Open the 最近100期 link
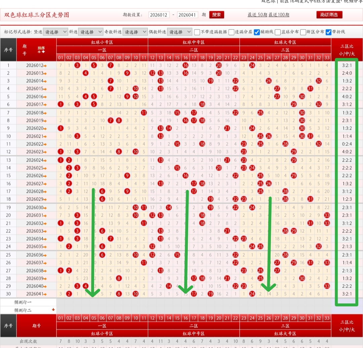 point(279,15)
